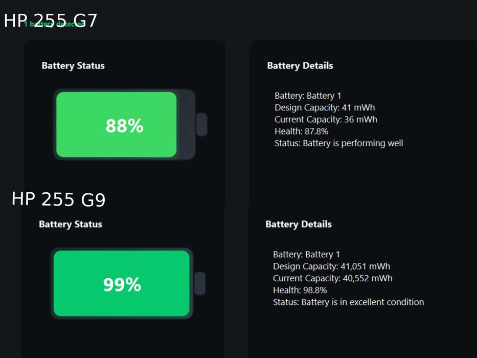Click the Current Capacity: 36 mWh line
Image resolution: width=477 pixels, height=358 pixels.
point(326,120)
